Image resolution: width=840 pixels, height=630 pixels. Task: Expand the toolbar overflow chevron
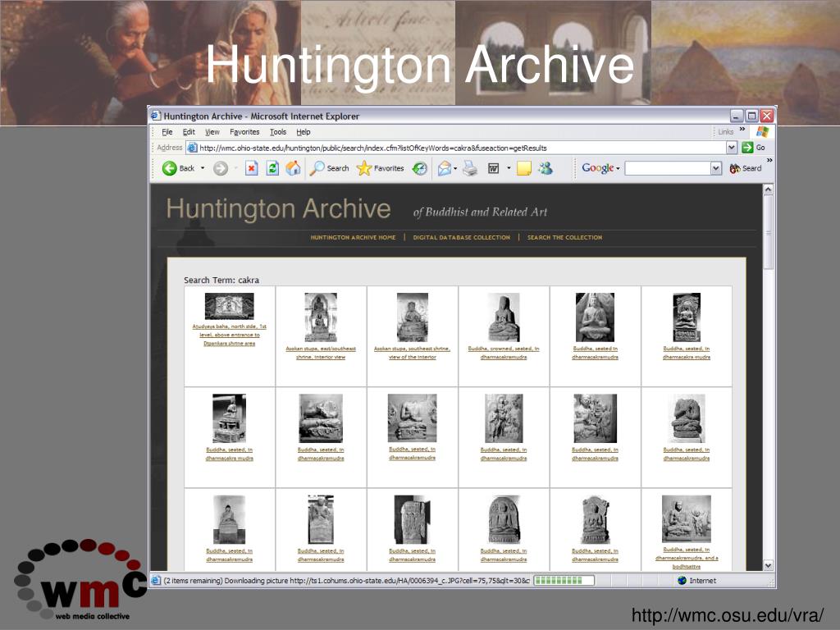coord(769,160)
